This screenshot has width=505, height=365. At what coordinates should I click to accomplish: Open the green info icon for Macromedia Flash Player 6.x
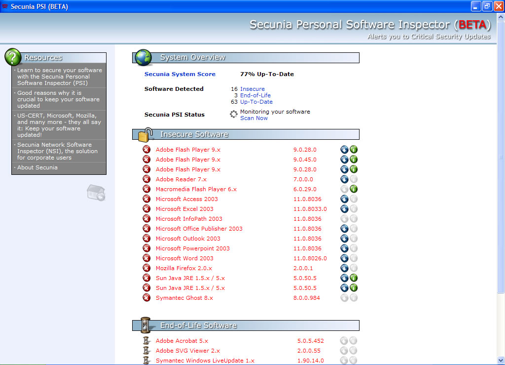click(x=354, y=189)
